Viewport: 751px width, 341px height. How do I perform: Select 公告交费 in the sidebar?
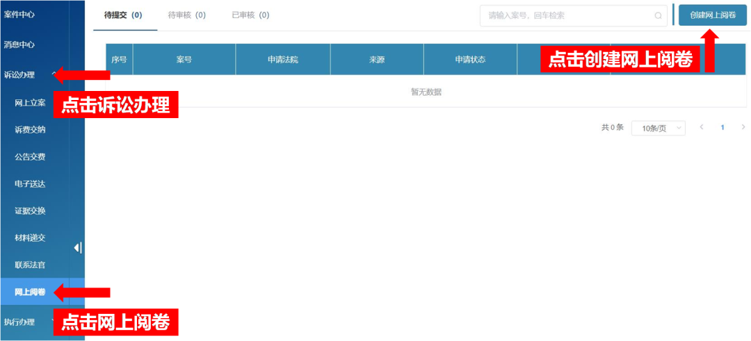(30, 157)
